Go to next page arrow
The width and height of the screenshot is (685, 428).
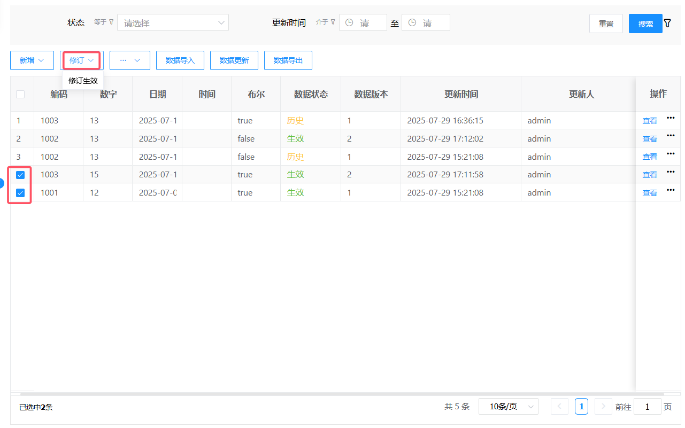603,407
